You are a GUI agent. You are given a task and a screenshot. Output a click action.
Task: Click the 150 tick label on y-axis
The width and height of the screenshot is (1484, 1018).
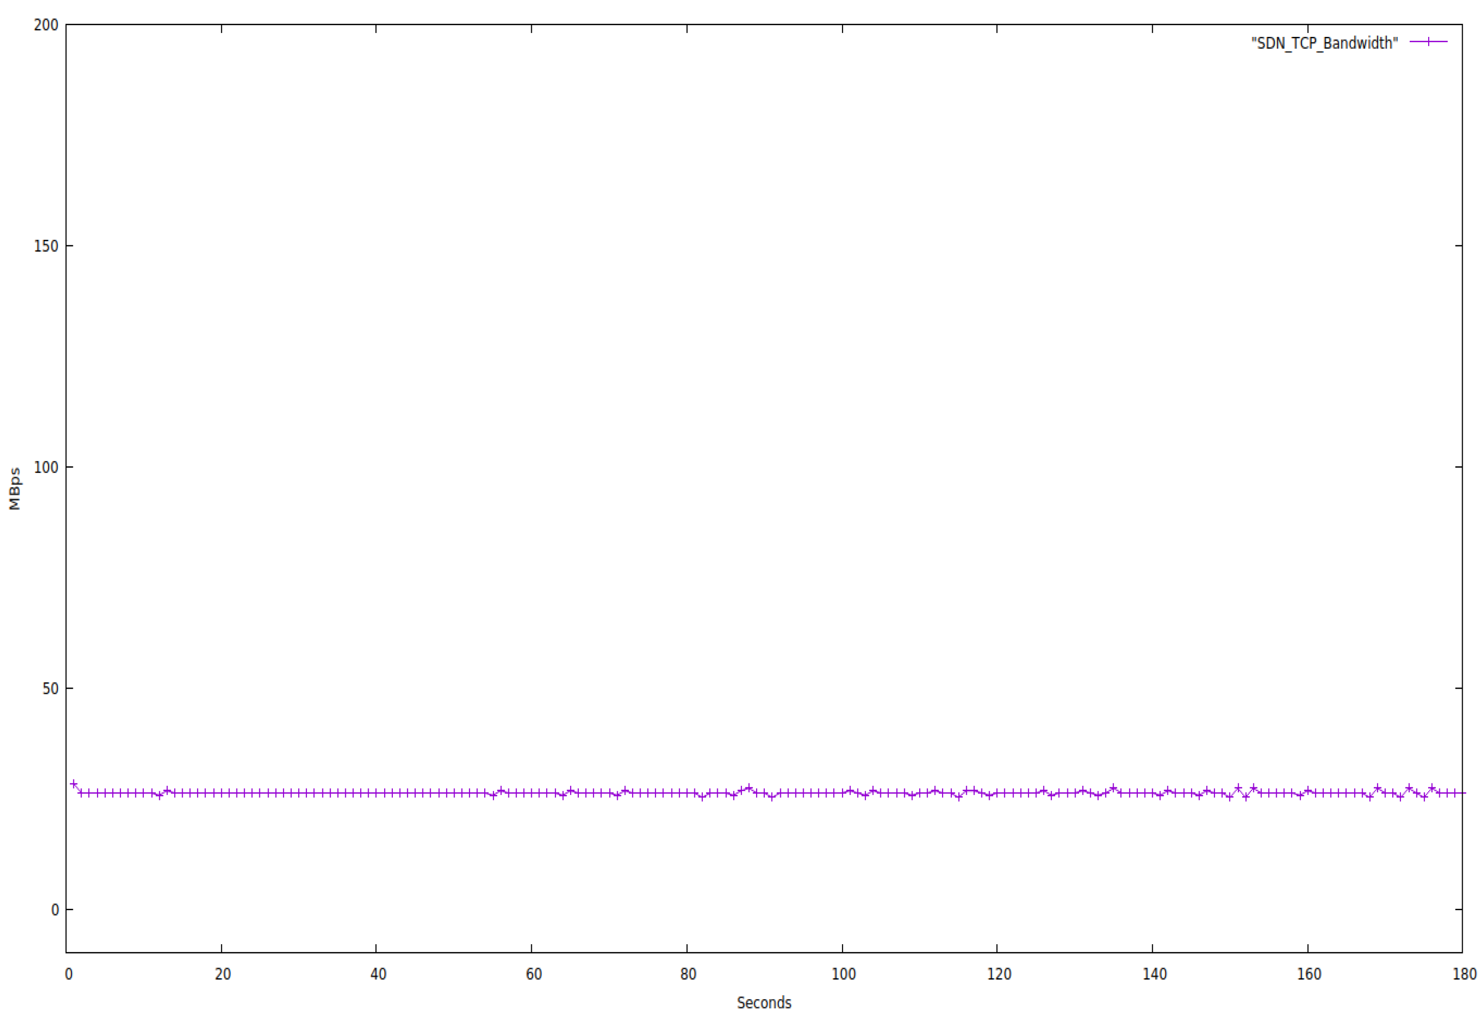pyautogui.click(x=46, y=246)
